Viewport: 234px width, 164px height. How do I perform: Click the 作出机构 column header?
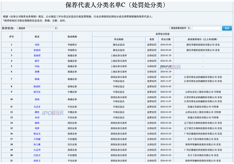click(x=119, y=40)
